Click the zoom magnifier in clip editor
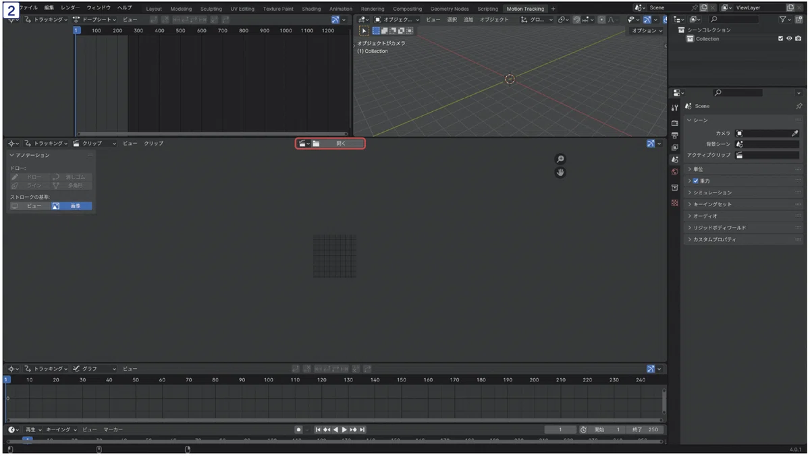The height and width of the screenshot is (457, 810). click(x=560, y=159)
